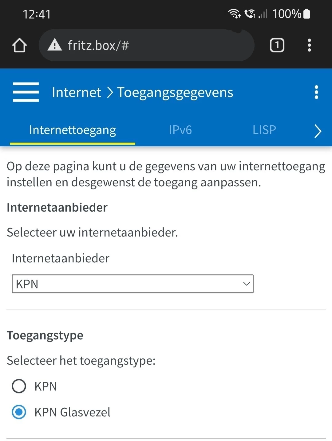Switch to the IPv6 tab

(x=180, y=130)
